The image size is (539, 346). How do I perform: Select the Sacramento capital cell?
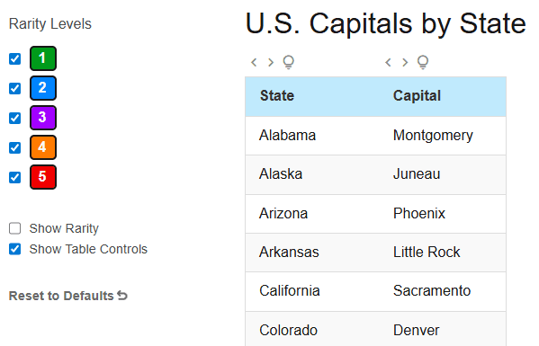click(x=432, y=291)
